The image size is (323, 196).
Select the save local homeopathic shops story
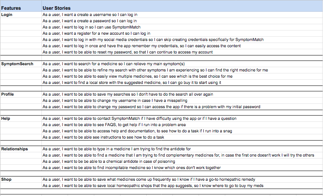click(182, 186)
